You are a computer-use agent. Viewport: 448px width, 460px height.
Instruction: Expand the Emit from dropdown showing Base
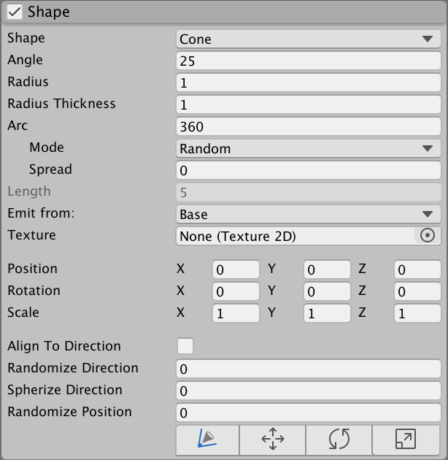308,214
